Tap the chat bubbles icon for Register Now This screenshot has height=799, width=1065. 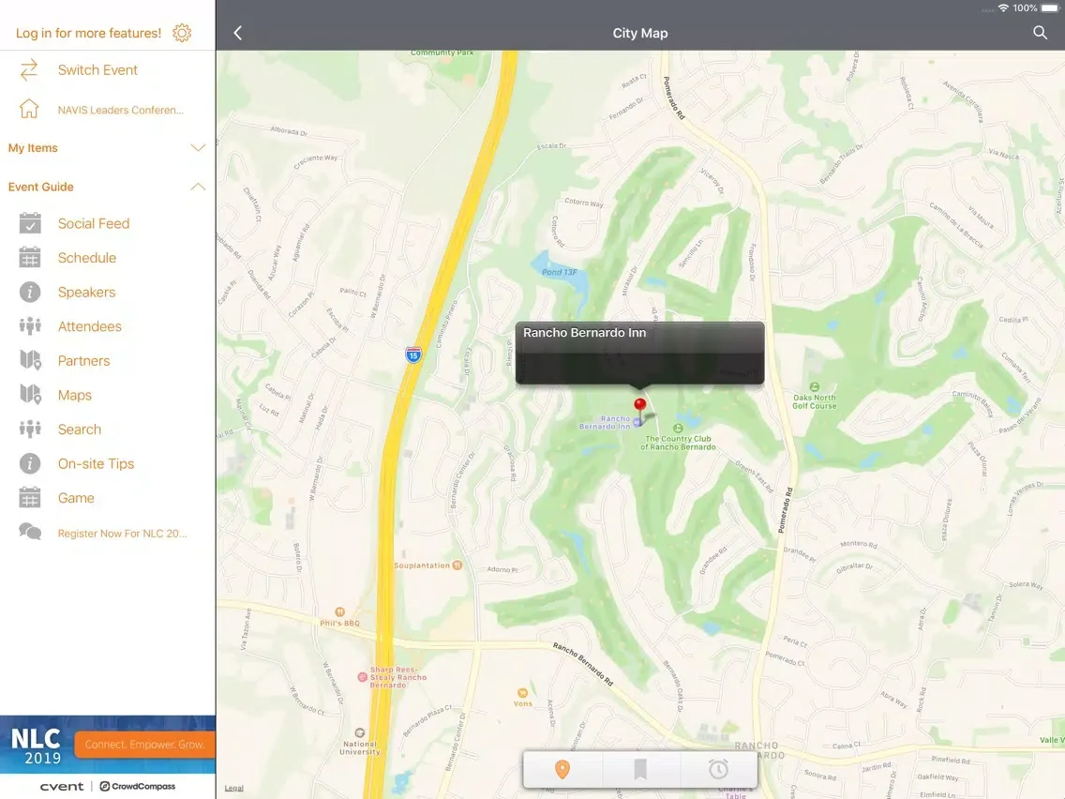tap(30, 532)
